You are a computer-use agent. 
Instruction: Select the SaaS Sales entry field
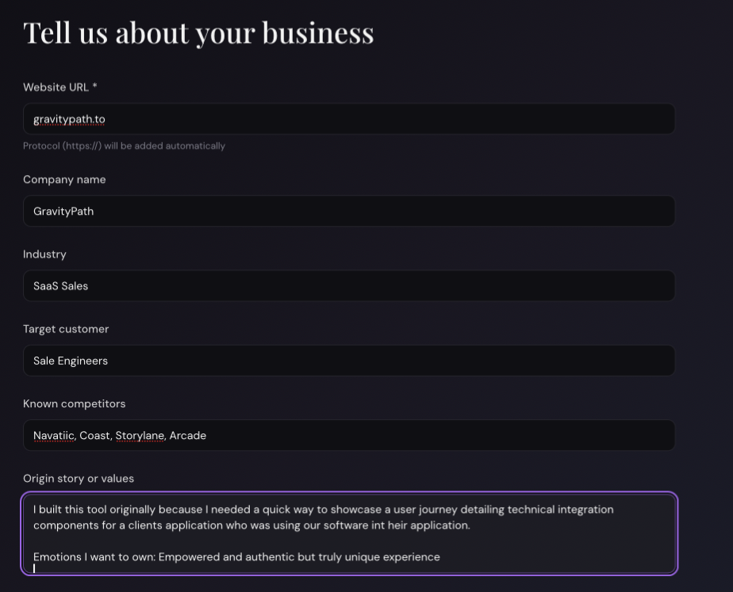(349, 285)
